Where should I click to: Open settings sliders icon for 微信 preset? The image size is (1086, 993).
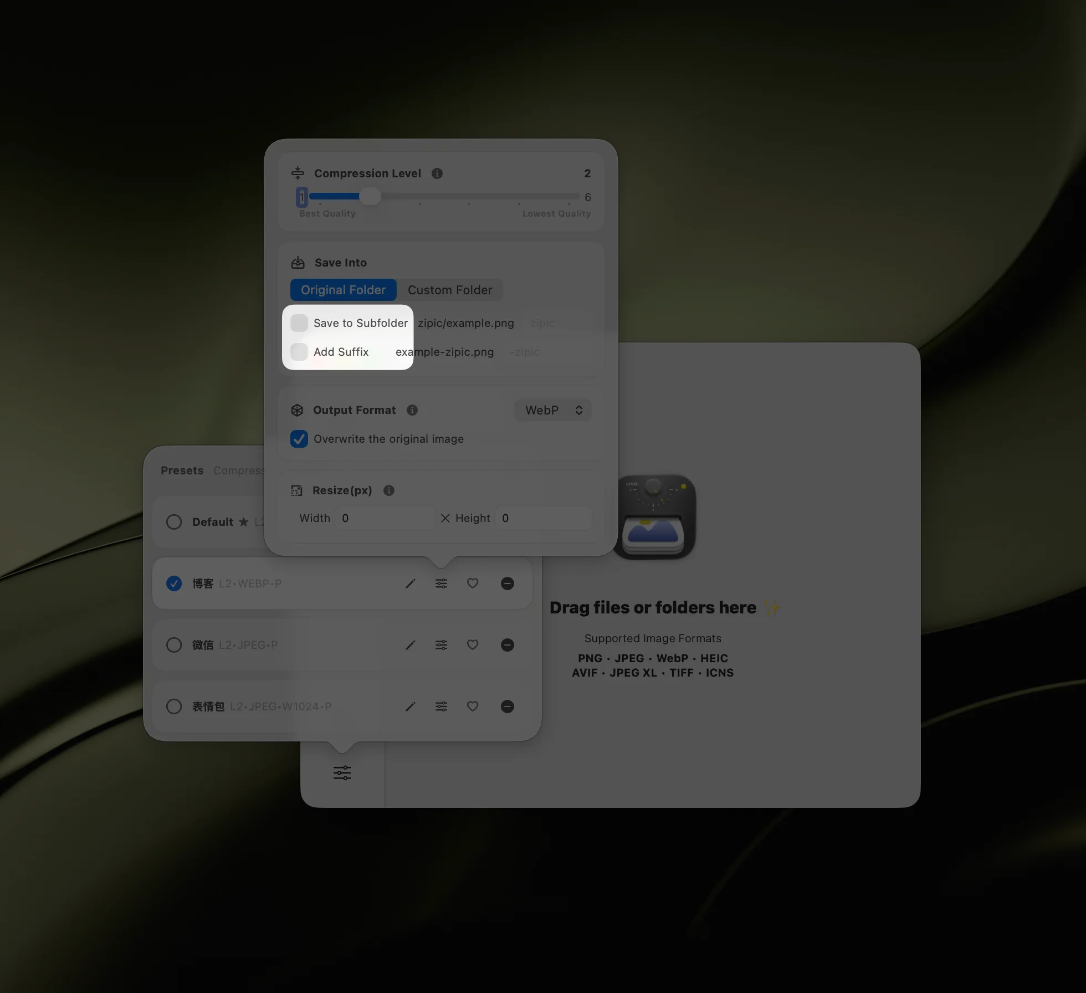[441, 645]
